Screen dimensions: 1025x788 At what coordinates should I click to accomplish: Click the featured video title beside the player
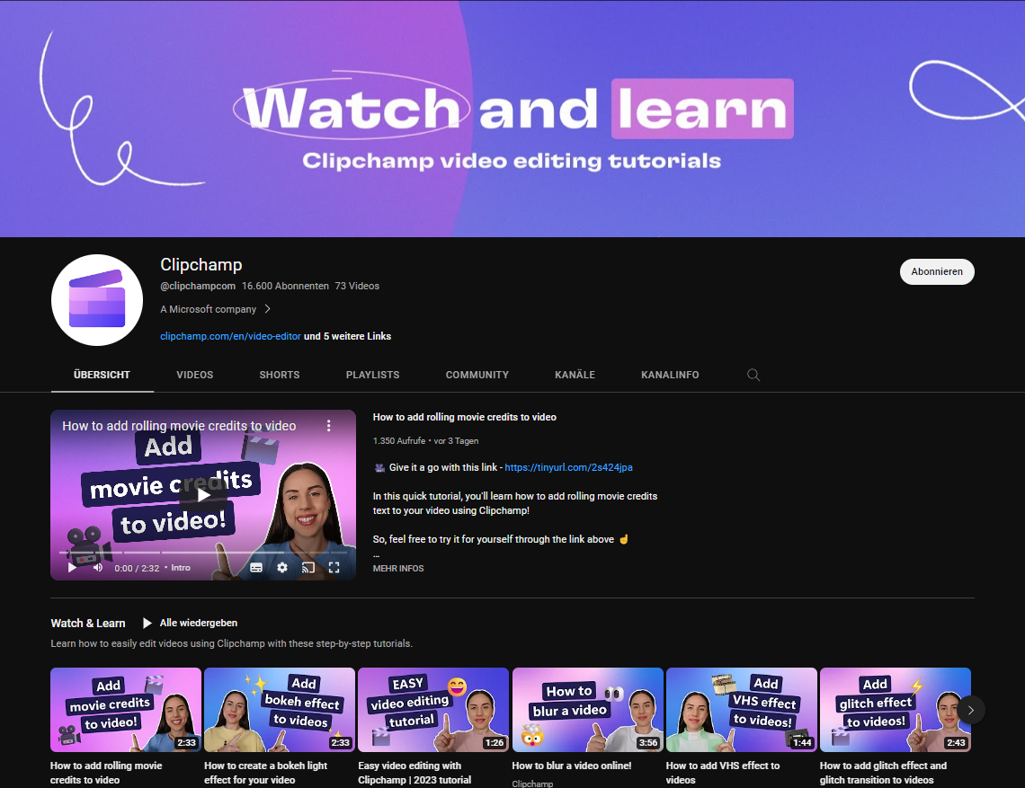point(465,417)
